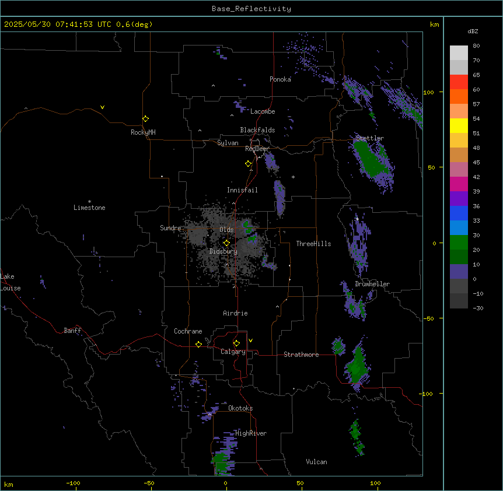Select the yellow diamond marker between Olds and Didsbury
This screenshot has width=503, height=491.
pos(226,243)
